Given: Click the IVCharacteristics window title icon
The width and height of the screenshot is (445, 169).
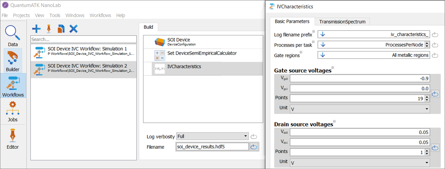Looking at the screenshot, I should click(x=271, y=6).
